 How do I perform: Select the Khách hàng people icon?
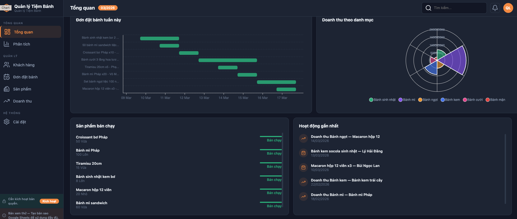coord(7,65)
